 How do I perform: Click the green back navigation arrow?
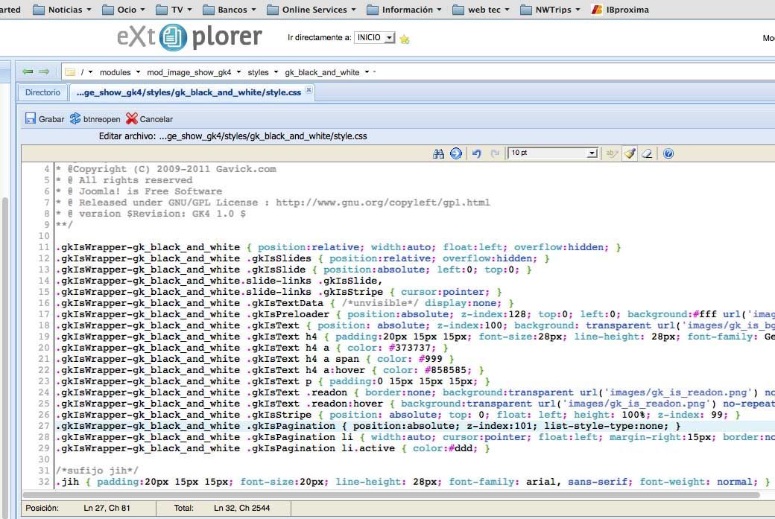click(28, 72)
